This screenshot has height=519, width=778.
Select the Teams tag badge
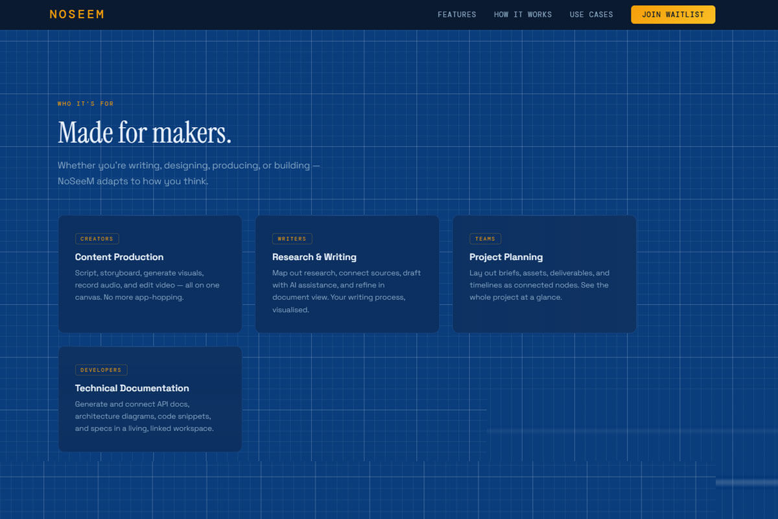(485, 239)
